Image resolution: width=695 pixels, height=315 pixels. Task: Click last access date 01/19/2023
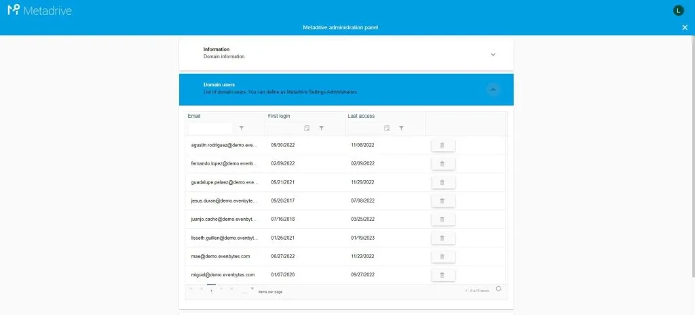coord(362,238)
